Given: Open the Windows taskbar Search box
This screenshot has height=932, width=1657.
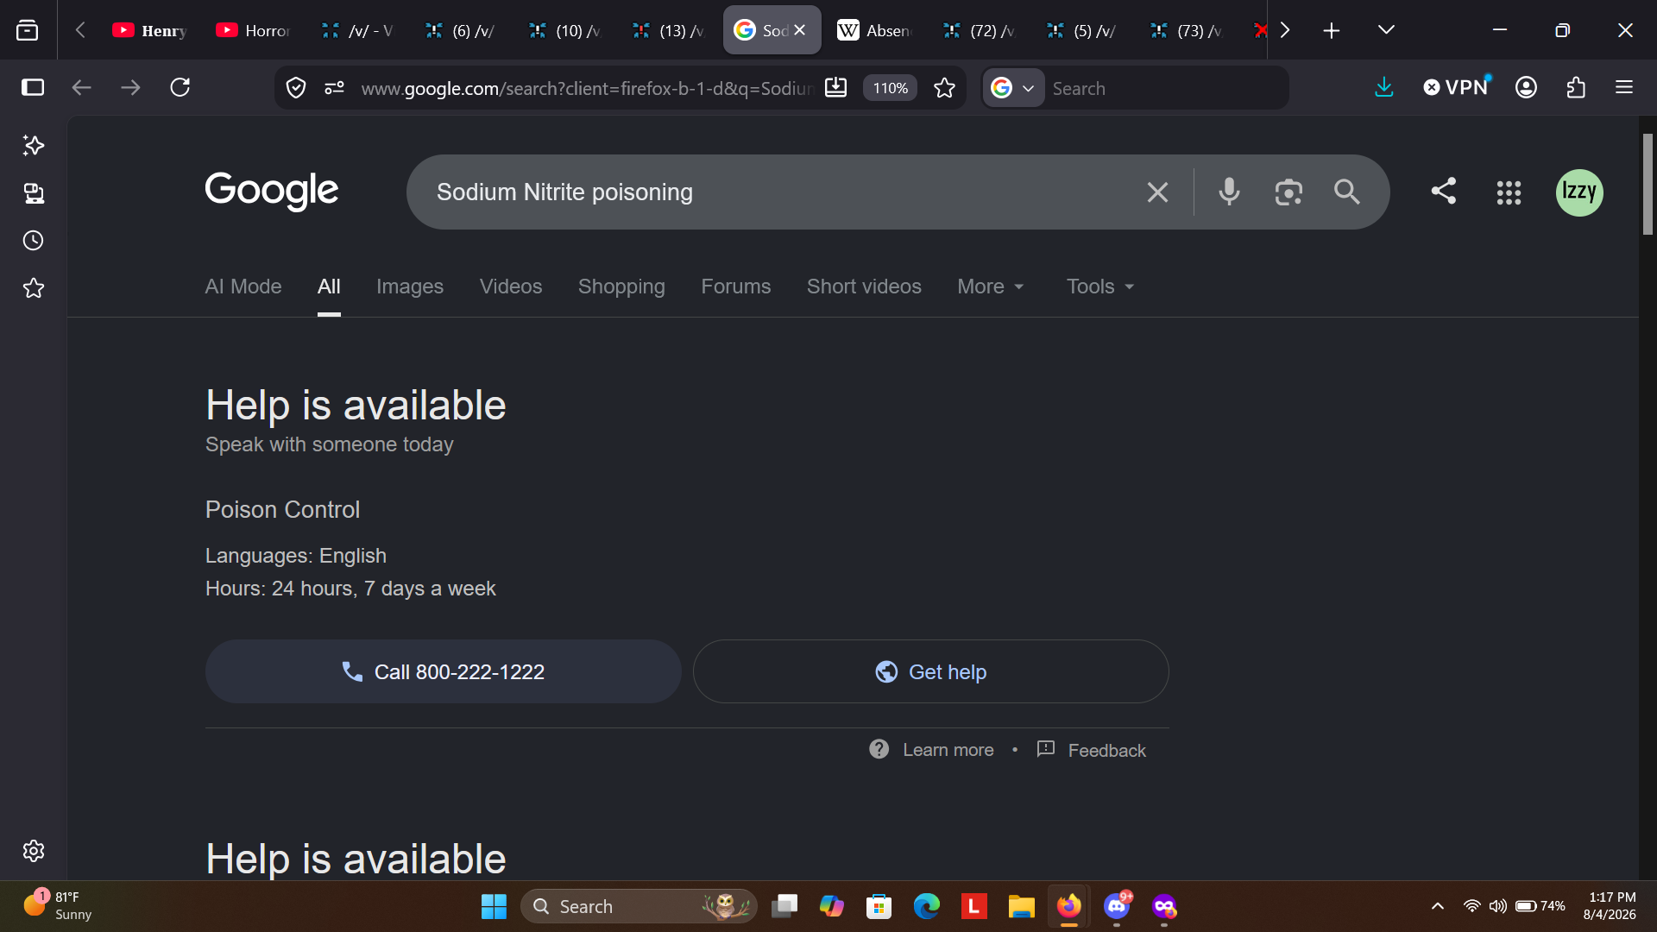Looking at the screenshot, I should click(x=639, y=906).
